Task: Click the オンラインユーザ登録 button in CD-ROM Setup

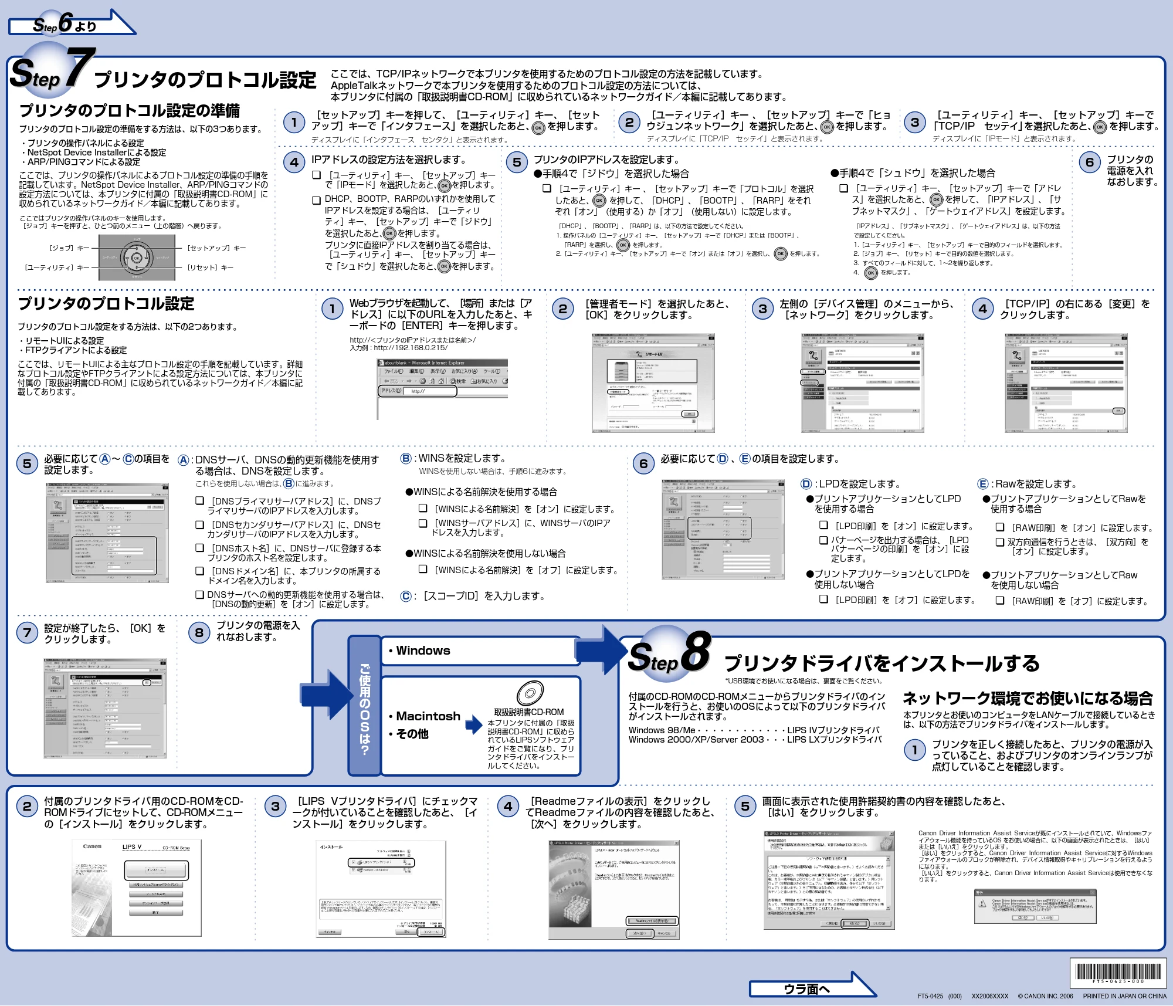Action: 156,903
